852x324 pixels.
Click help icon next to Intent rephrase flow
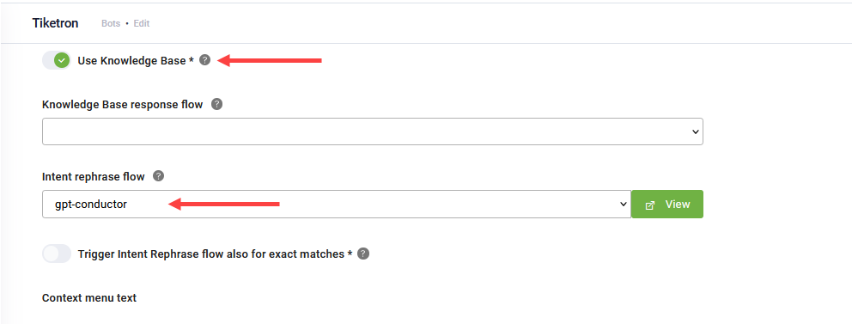tap(158, 176)
